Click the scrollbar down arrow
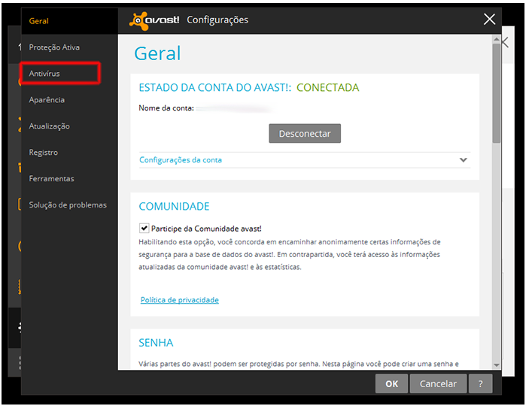526x406 pixels. [497, 365]
